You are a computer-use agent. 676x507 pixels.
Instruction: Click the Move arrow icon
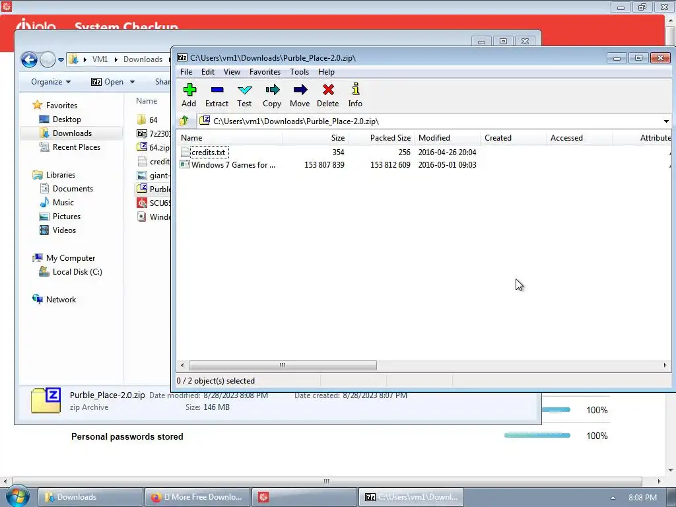coord(300,95)
